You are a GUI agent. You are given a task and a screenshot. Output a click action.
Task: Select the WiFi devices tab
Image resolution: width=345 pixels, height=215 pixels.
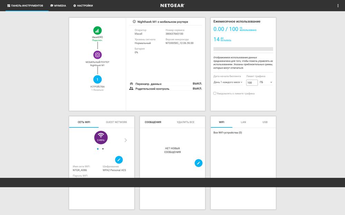click(221, 122)
